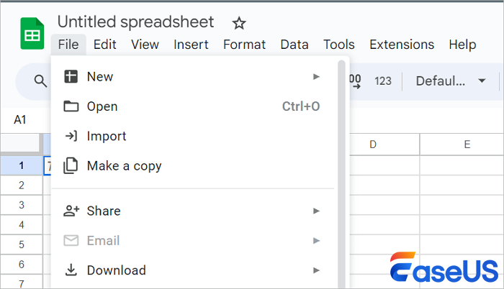
Task: Rename the Untitled spreadsheet title
Action: [x=135, y=22]
